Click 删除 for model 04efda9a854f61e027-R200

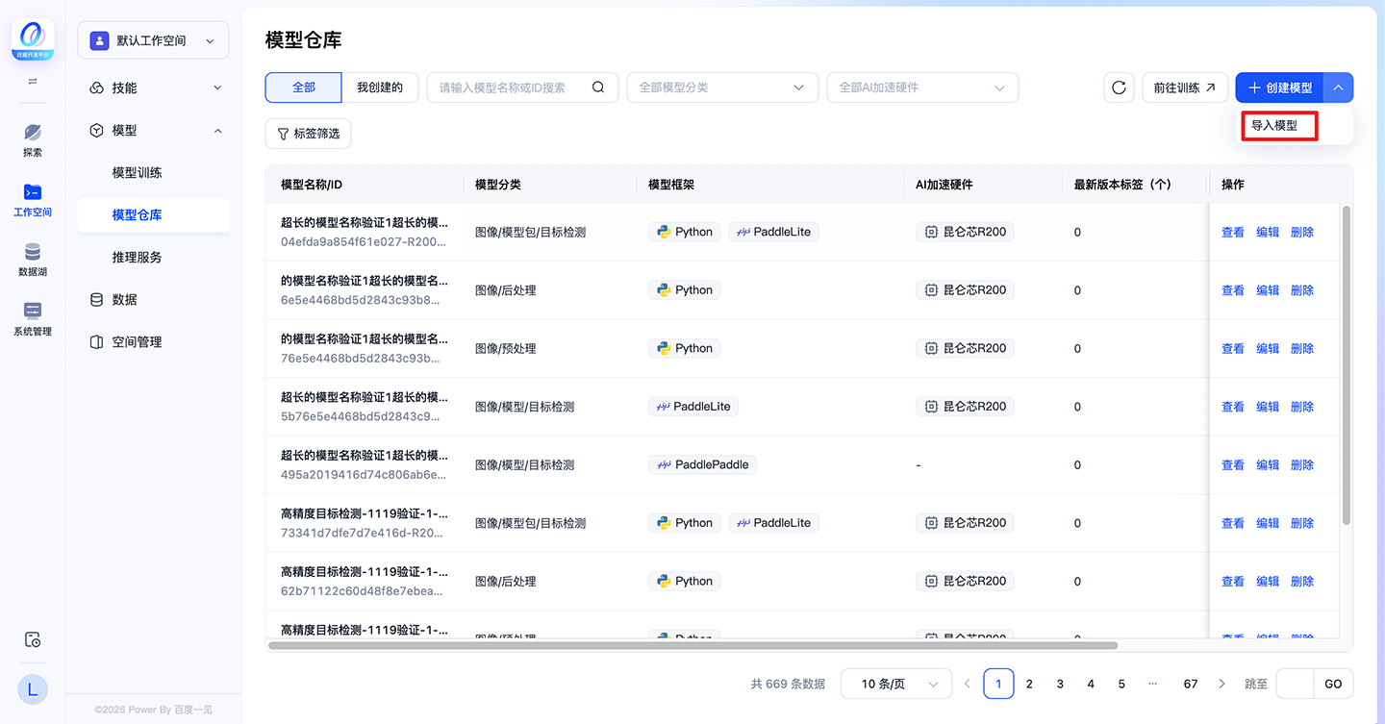tap(1302, 232)
